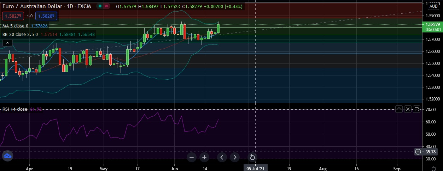Move the RSI pane up
This screenshot has width=443, height=171.
[x=399, y=109]
